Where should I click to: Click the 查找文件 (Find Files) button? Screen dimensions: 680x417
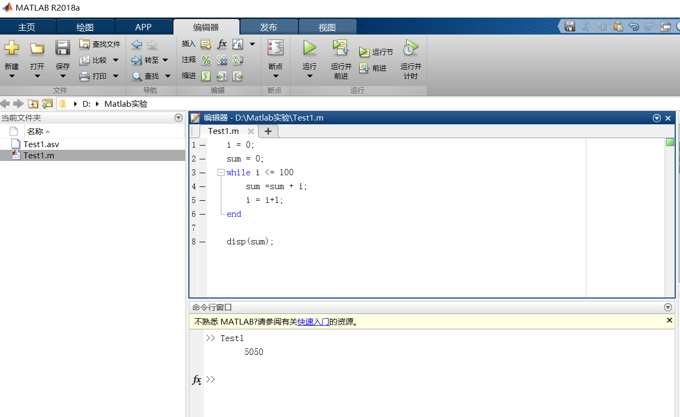click(x=99, y=44)
